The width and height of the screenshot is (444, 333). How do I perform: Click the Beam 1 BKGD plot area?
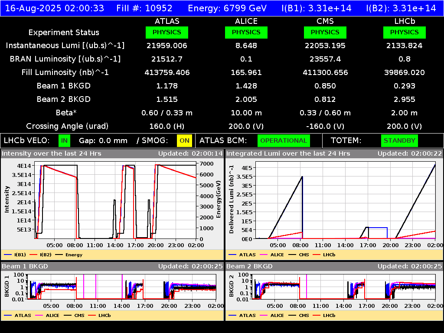coord(122,287)
